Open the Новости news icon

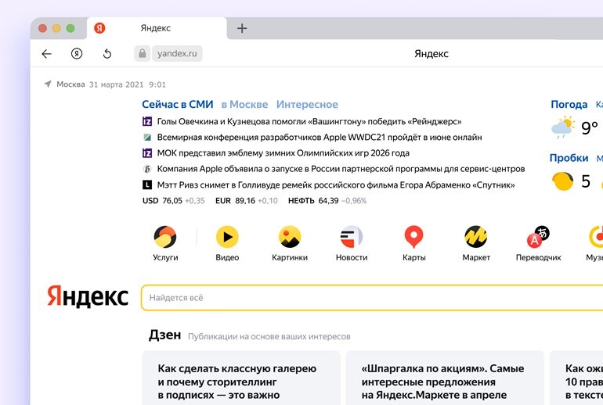(x=352, y=237)
